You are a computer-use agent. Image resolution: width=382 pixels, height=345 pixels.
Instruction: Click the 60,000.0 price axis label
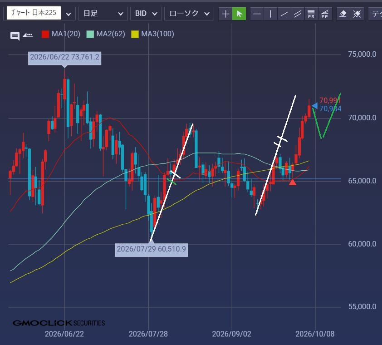tap(362, 244)
